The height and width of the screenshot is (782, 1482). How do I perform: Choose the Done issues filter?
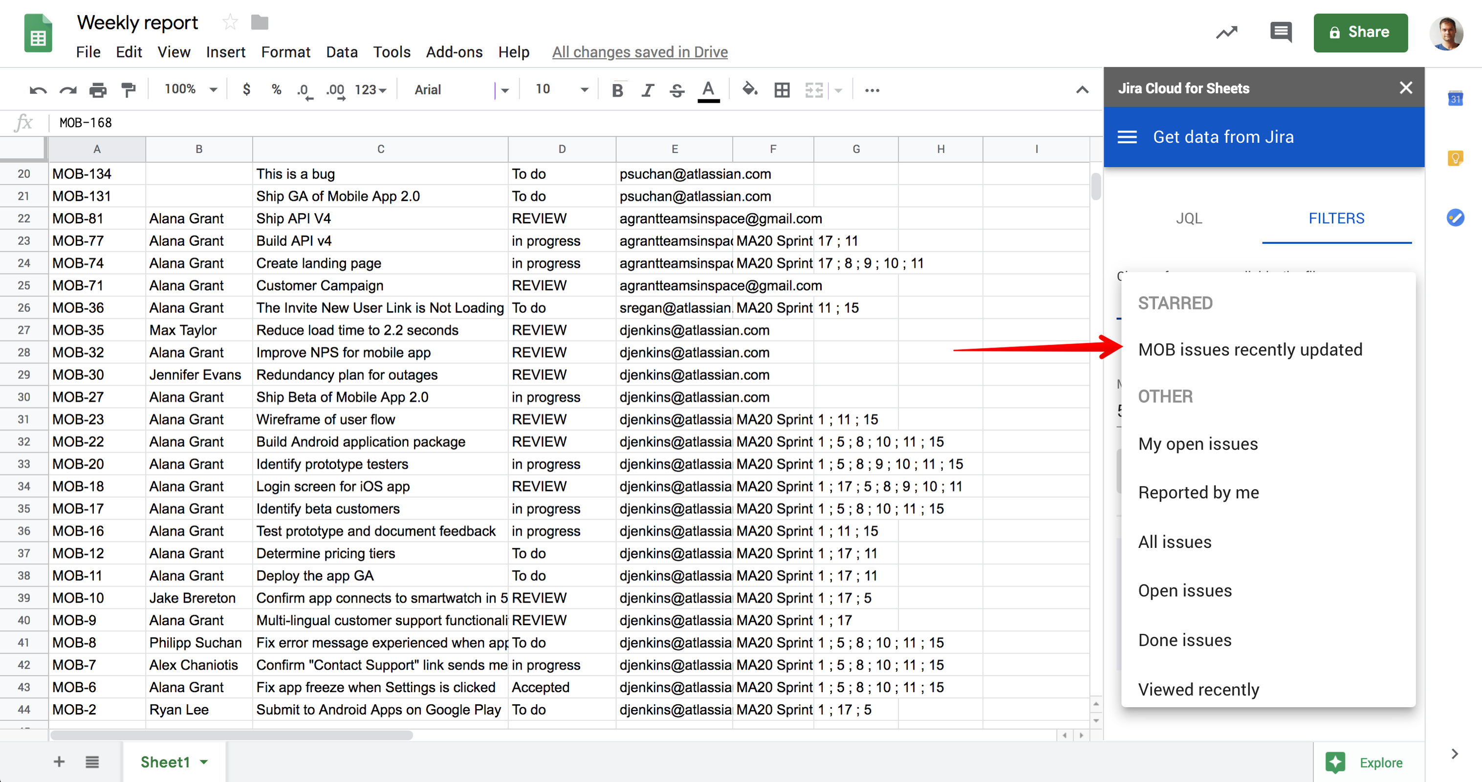[x=1268, y=640]
